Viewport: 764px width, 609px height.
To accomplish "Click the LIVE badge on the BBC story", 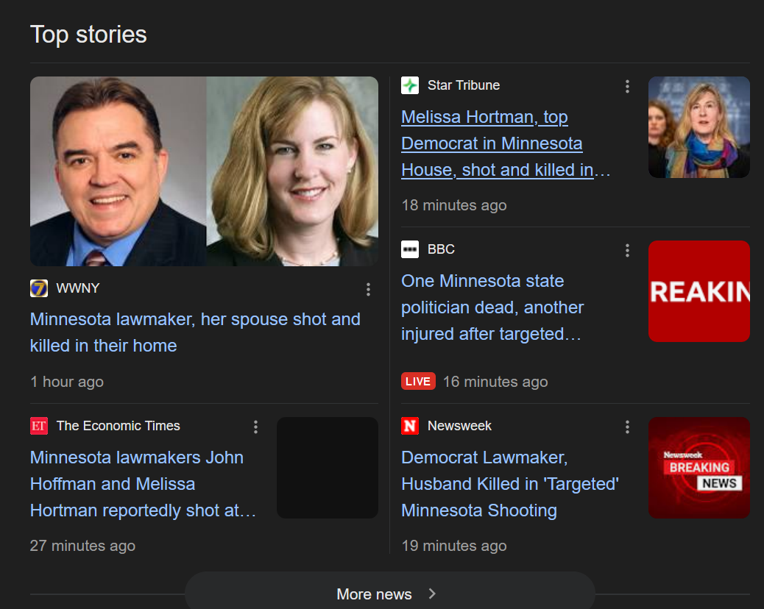I will [418, 381].
